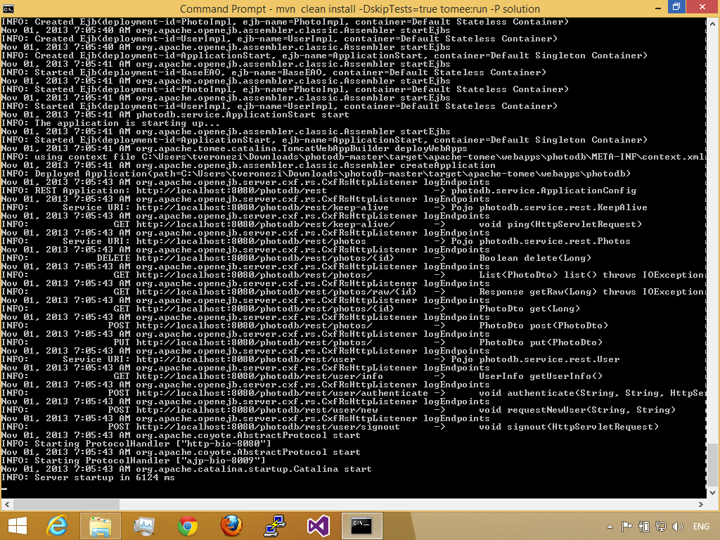Select the Command Prompt taskbar button

click(x=362, y=526)
